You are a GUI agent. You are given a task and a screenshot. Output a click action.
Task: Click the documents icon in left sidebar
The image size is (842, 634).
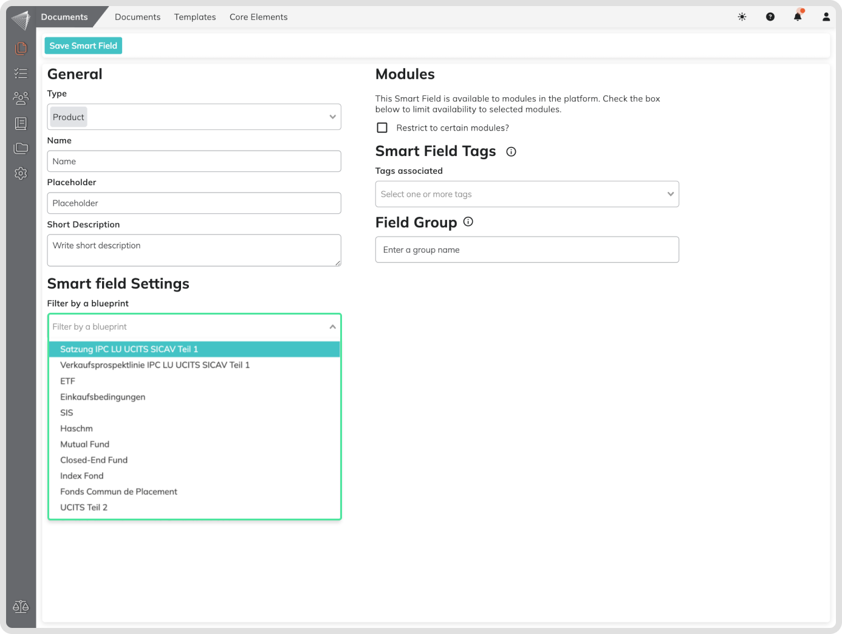point(21,48)
